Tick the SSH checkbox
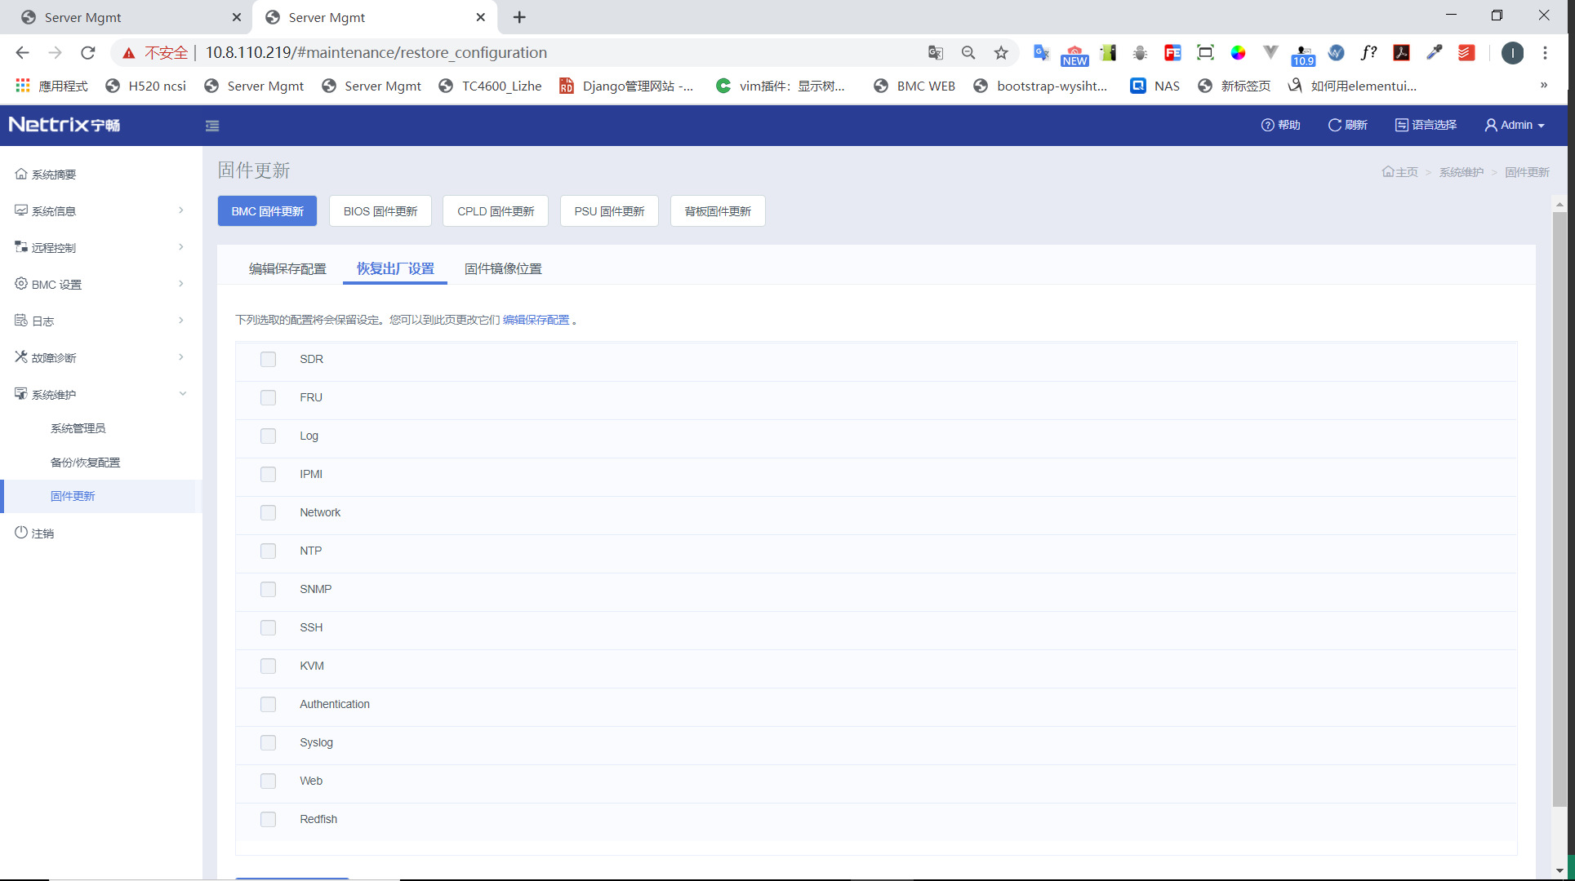Screen dimensions: 1575x881 point(268,627)
